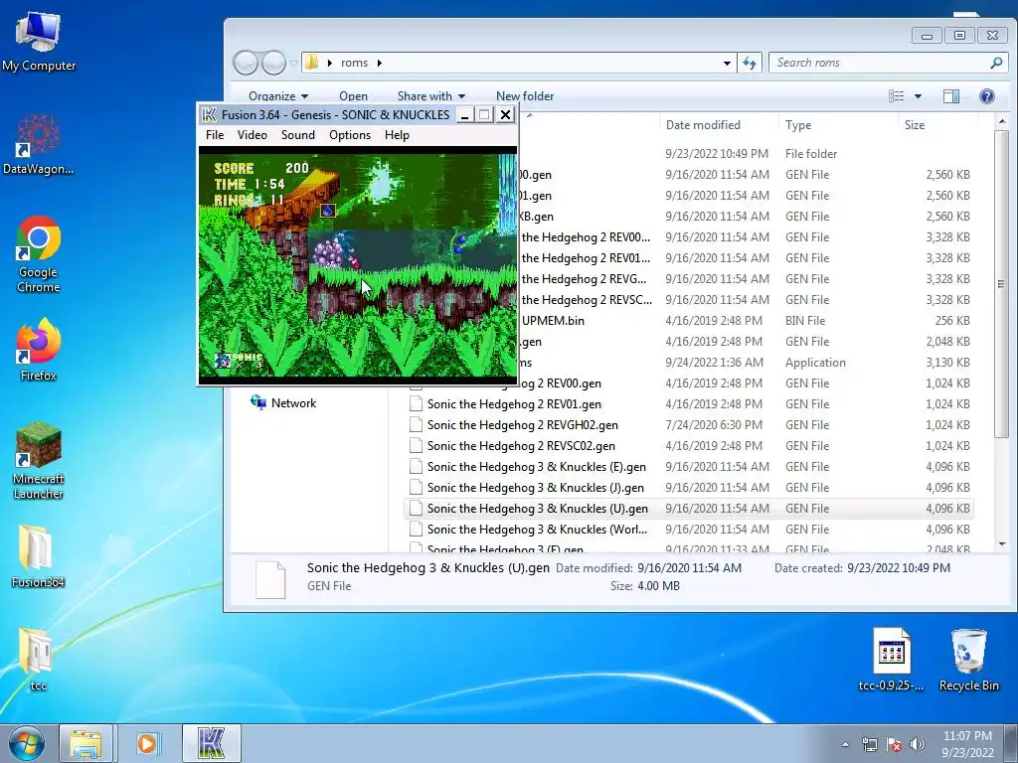Select the Google Chrome desktop shortcut

39,254
